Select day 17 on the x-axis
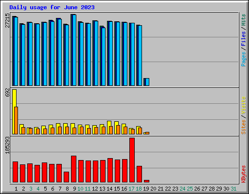 point(131,189)
